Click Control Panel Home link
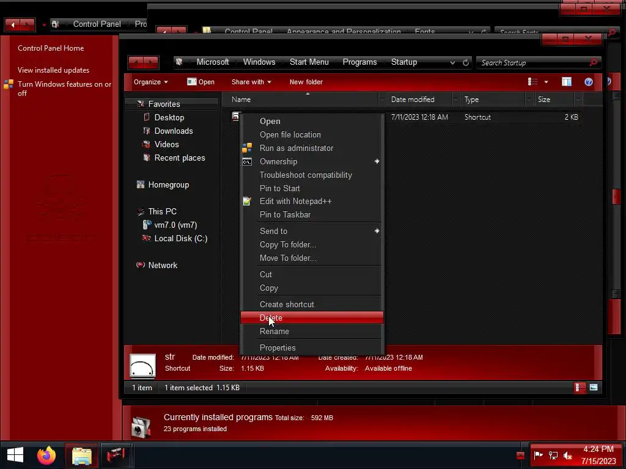Image resolution: width=626 pixels, height=469 pixels. click(51, 48)
